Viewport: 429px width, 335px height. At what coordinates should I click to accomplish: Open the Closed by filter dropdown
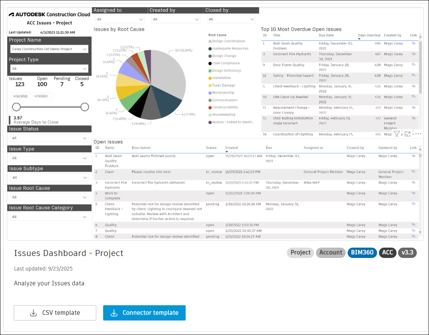pyautogui.click(x=231, y=19)
